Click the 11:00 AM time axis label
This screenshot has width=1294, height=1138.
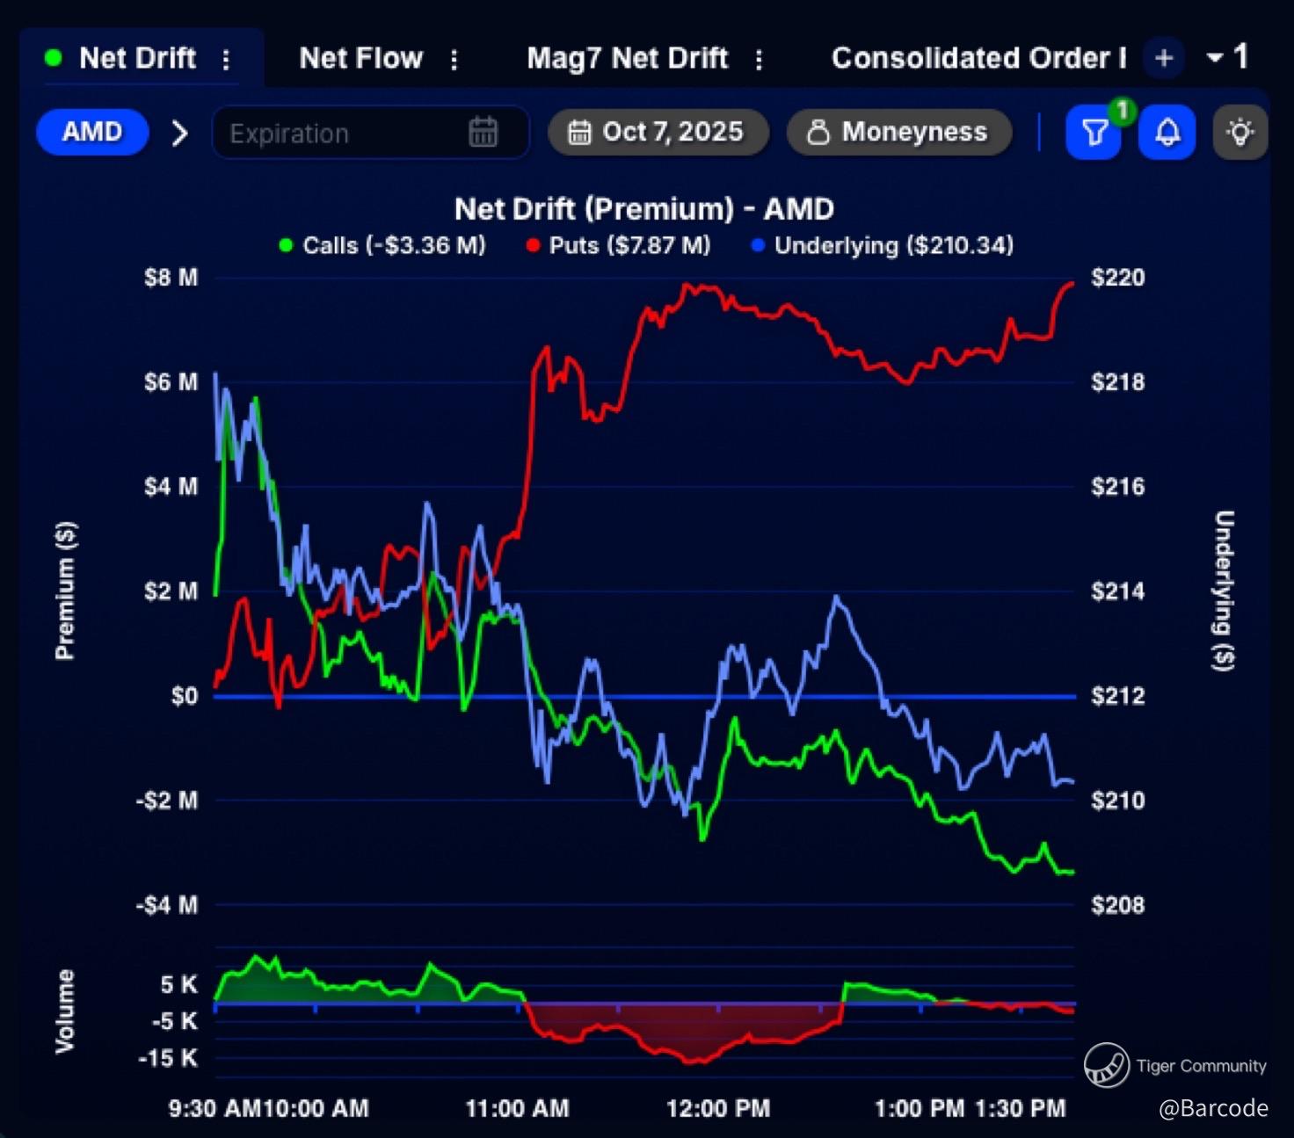(x=517, y=1109)
